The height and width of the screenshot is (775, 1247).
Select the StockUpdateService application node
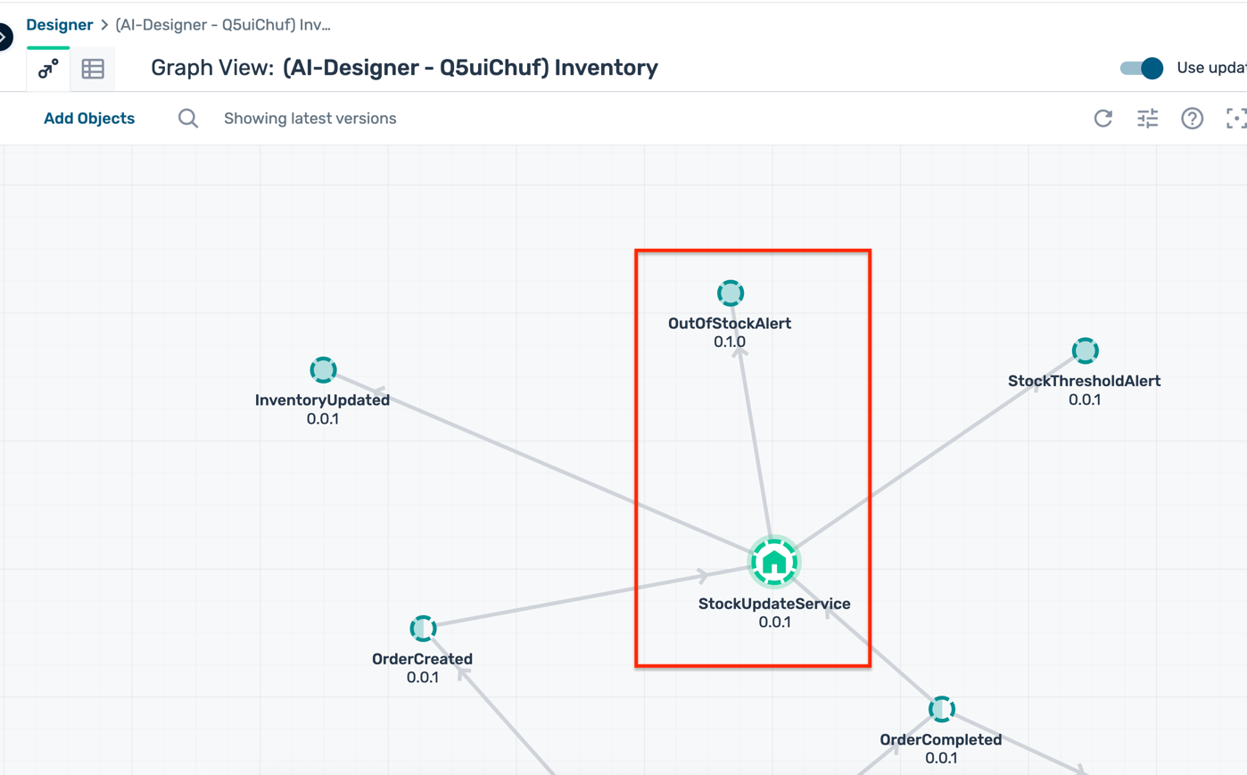click(773, 562)
